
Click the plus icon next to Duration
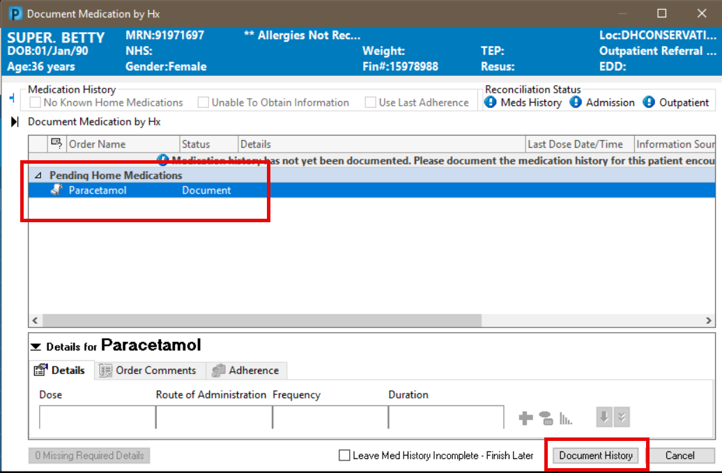[x=525, y=418]
